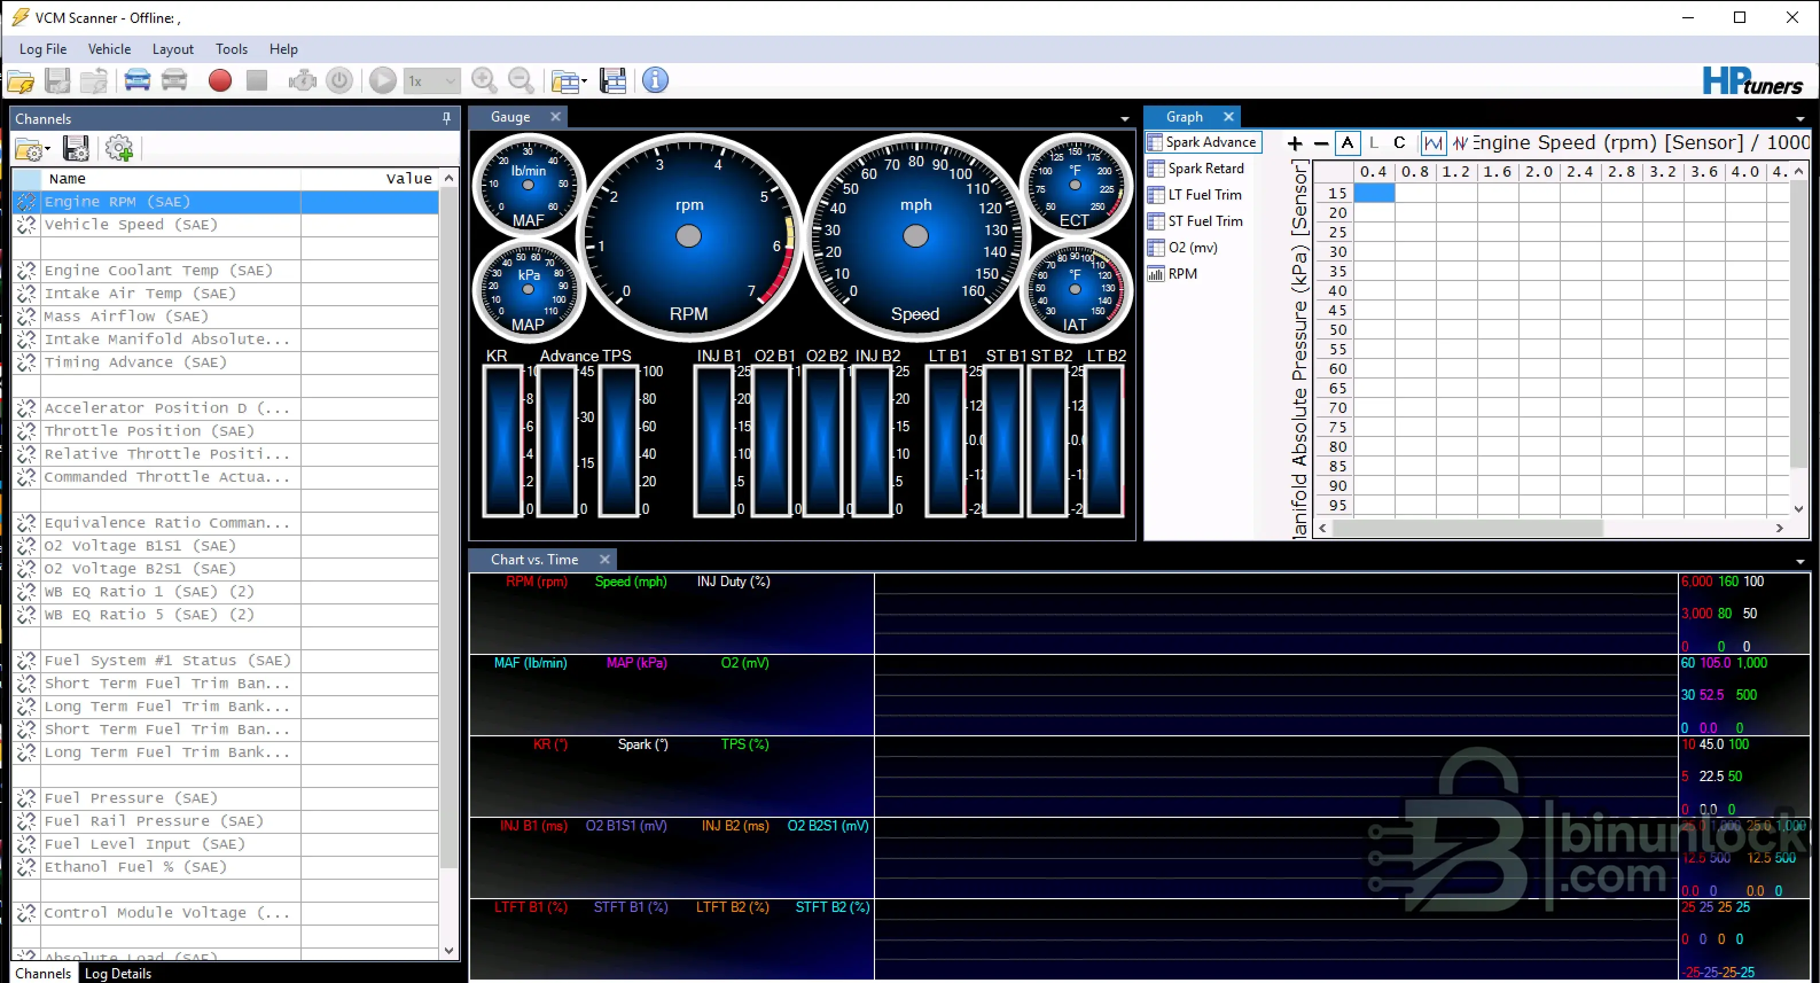Select the Spark Advance graph table
The height and width of the screenshot is (983, 1820).
point(1202,142)
